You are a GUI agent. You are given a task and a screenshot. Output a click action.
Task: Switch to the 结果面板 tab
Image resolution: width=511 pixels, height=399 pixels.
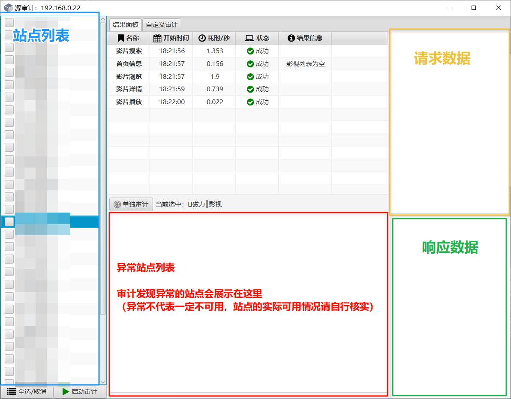click(x=124, y=24)
